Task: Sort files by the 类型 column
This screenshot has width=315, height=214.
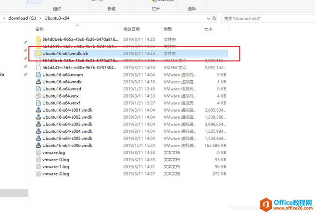Action: [x=168, y=29]
